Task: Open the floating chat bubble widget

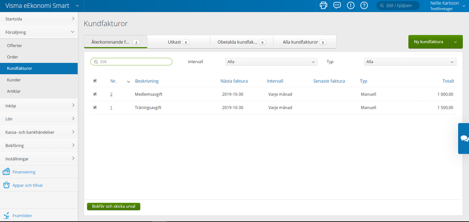Action: [x=464, y=139]
